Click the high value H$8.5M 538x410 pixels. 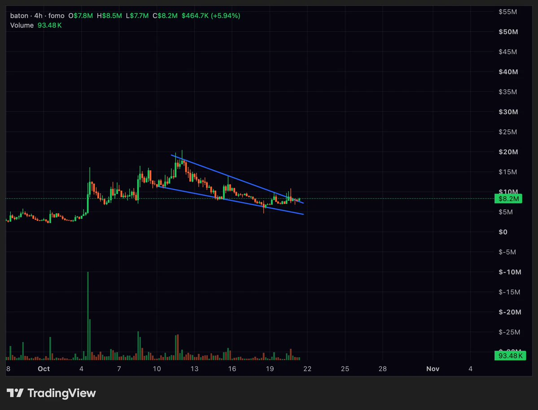coord(109,16)
